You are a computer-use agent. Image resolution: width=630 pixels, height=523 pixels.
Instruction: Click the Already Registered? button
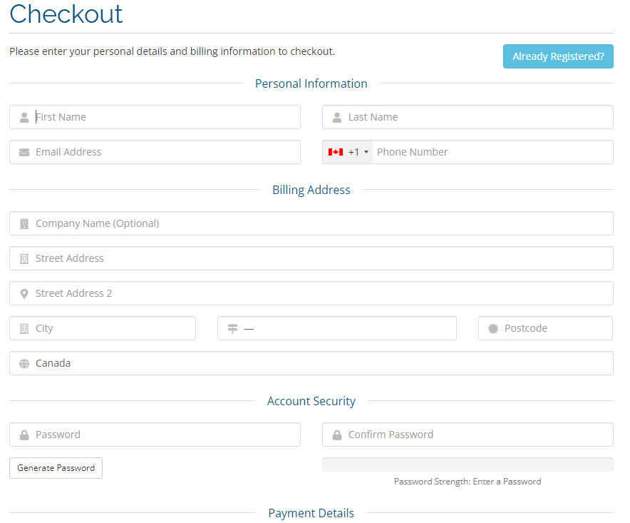click(x=557, y=56)
